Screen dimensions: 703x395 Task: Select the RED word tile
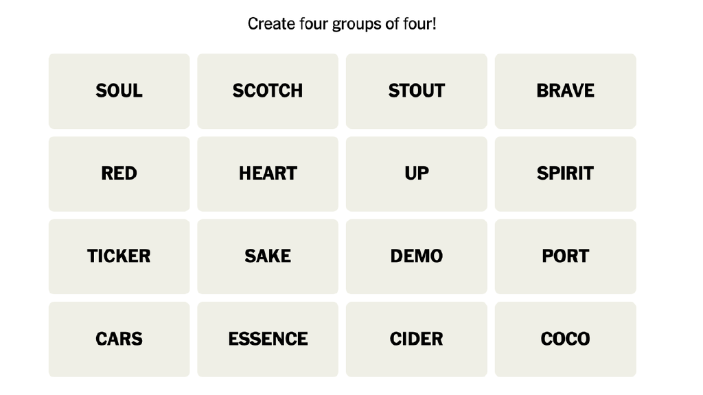pyautogui.click(x=119, y=173)
